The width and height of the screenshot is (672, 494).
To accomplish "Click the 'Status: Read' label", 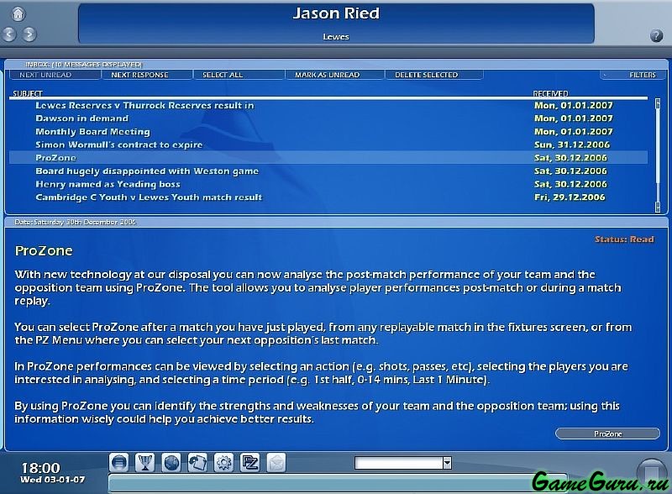I will coord(624,239).
